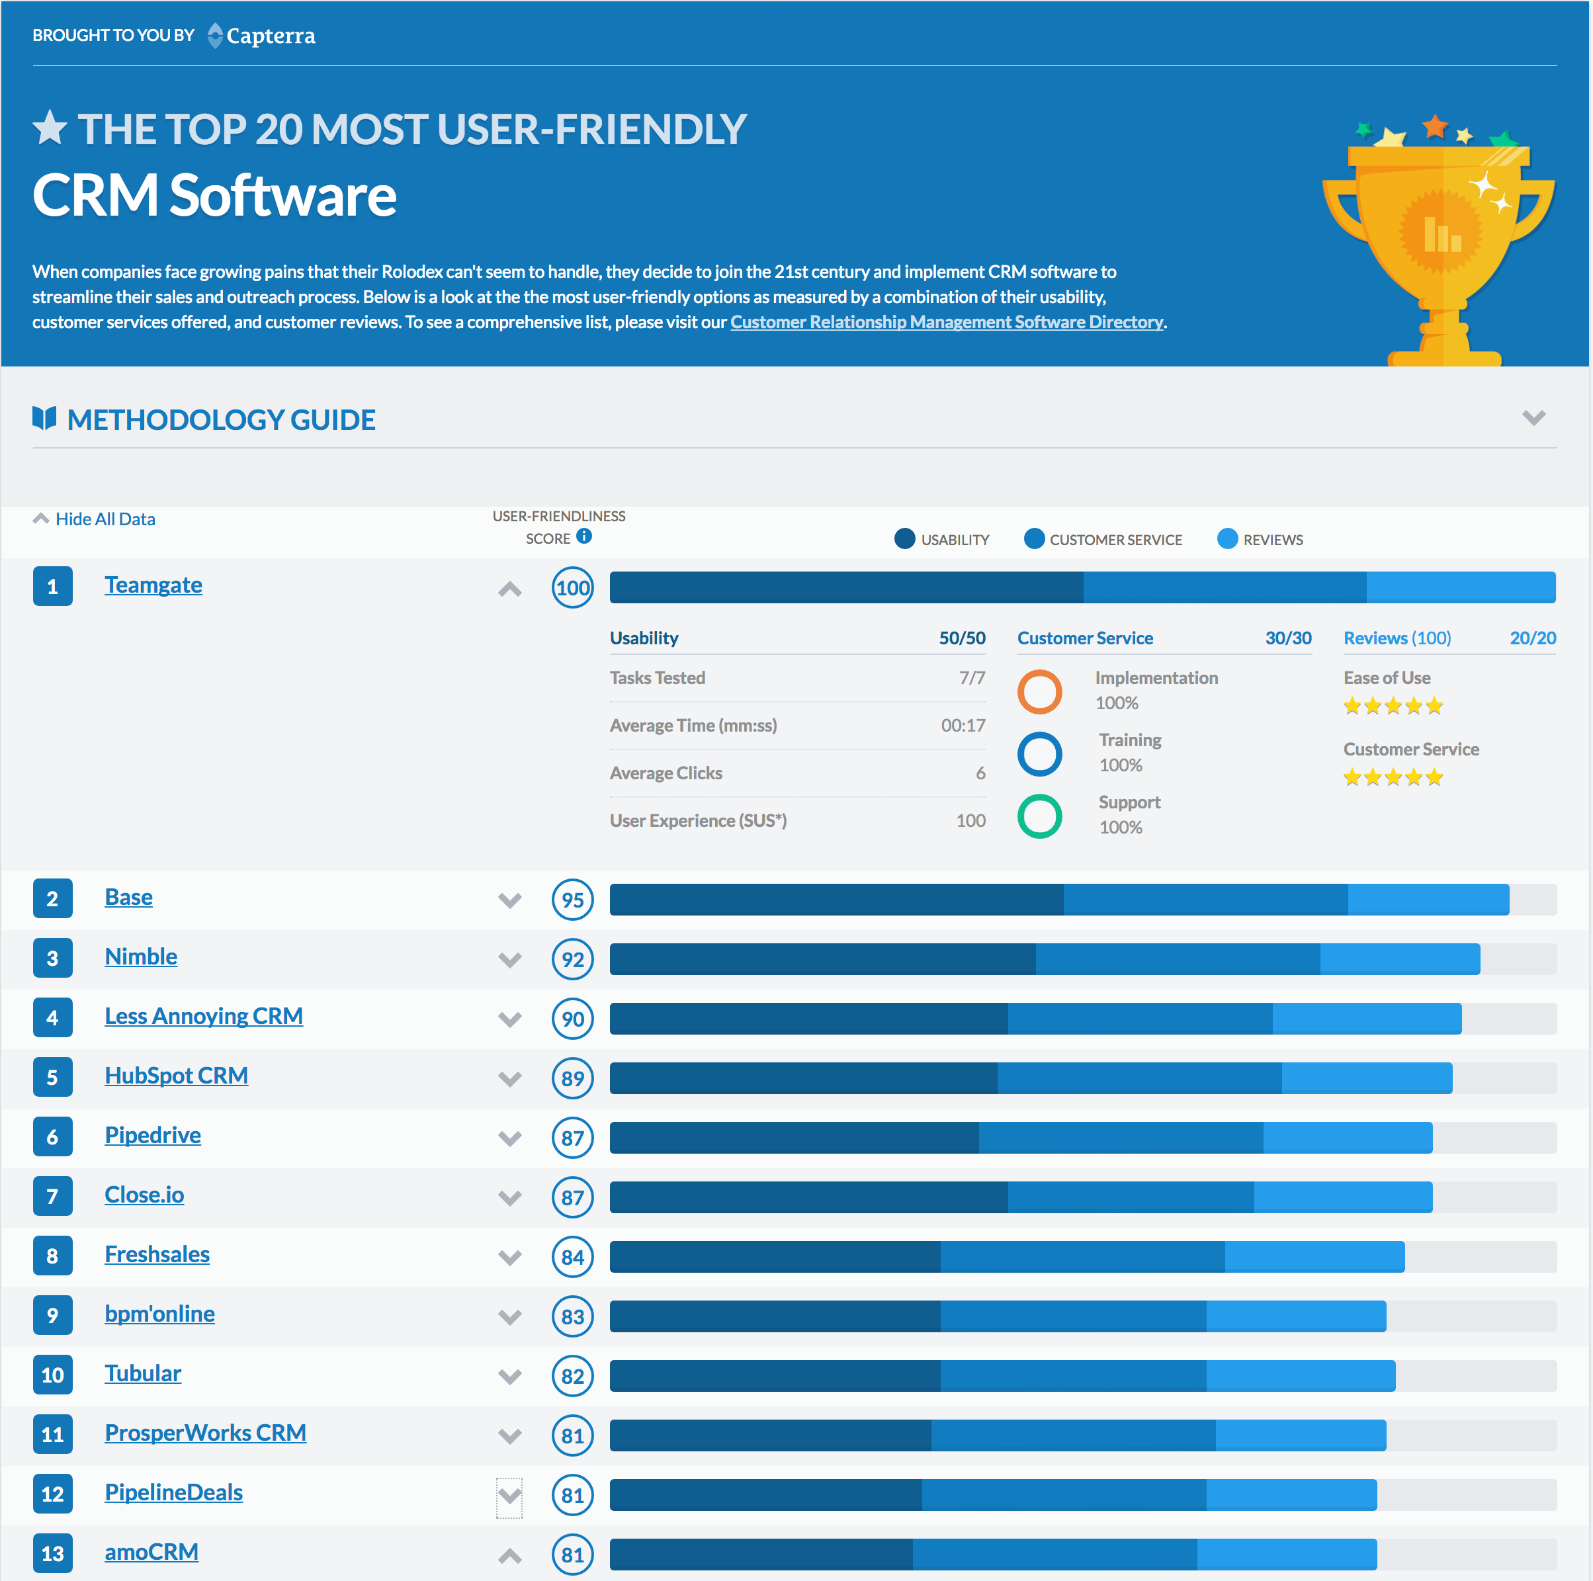Click Base's score circle 95
Viewport: 1593px width, 1581px height.
(572, 899)
